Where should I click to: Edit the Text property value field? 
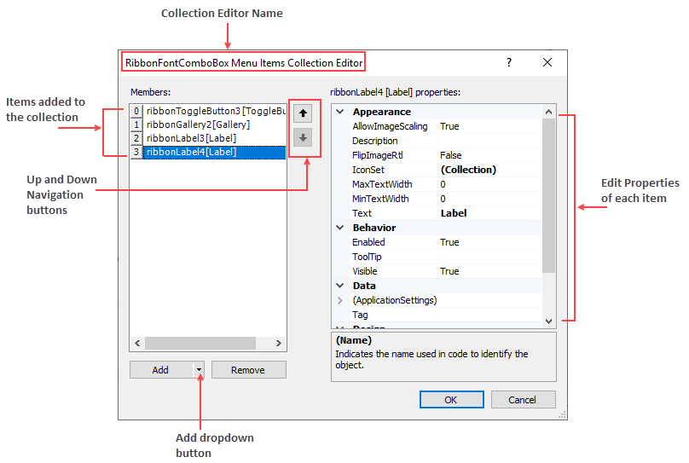click(489, 213)
